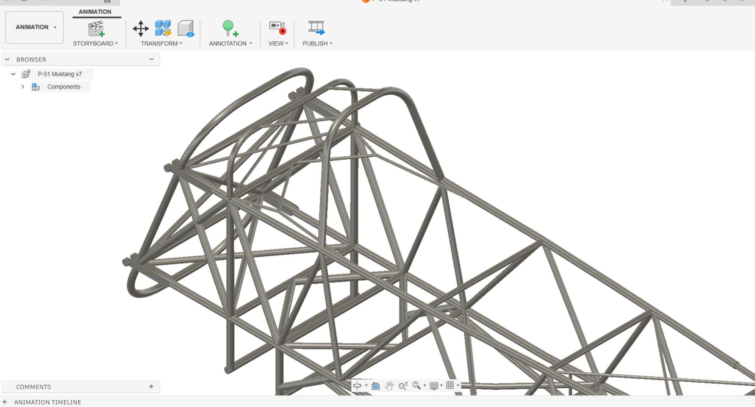The width and height of the screenshot is (755, 407).
Task: Add a callout with the green pin icon
Action: 230,28
